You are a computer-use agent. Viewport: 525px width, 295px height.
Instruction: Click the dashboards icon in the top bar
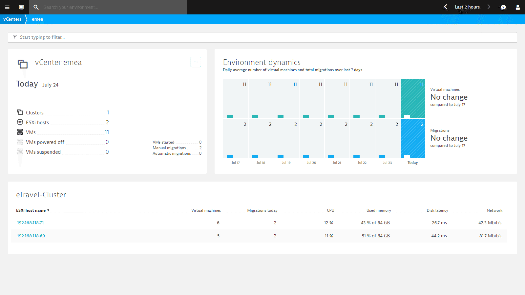pyautogui.click(x=21, y=7)
